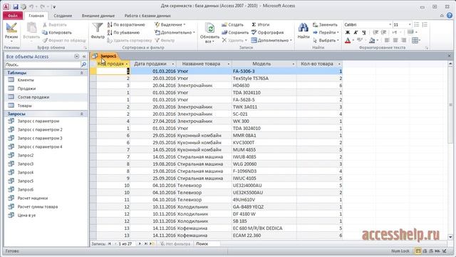456x257 pixels.
Task: Open Найти binoculars search
Action: (x=304, y=31)
